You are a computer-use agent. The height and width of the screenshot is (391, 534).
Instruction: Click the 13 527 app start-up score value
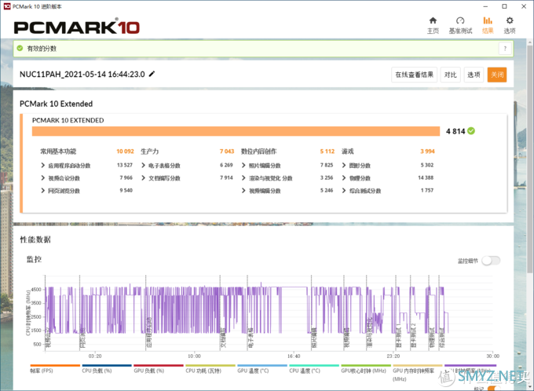[x=125, y=165]
